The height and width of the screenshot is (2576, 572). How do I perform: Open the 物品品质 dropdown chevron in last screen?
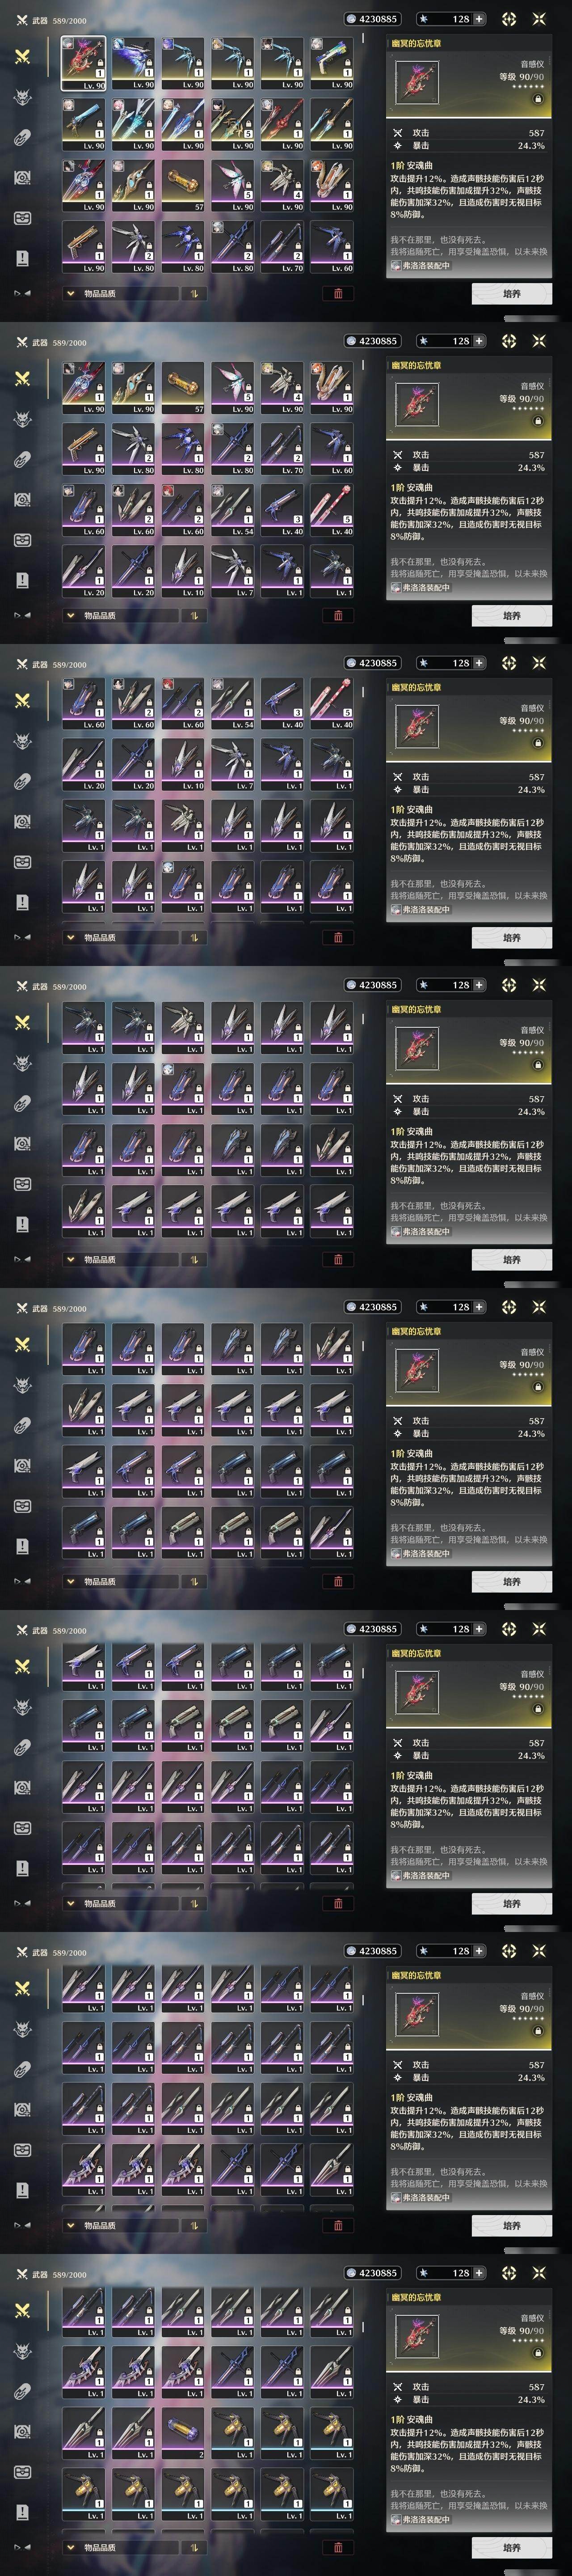(x=71, y=2547)
